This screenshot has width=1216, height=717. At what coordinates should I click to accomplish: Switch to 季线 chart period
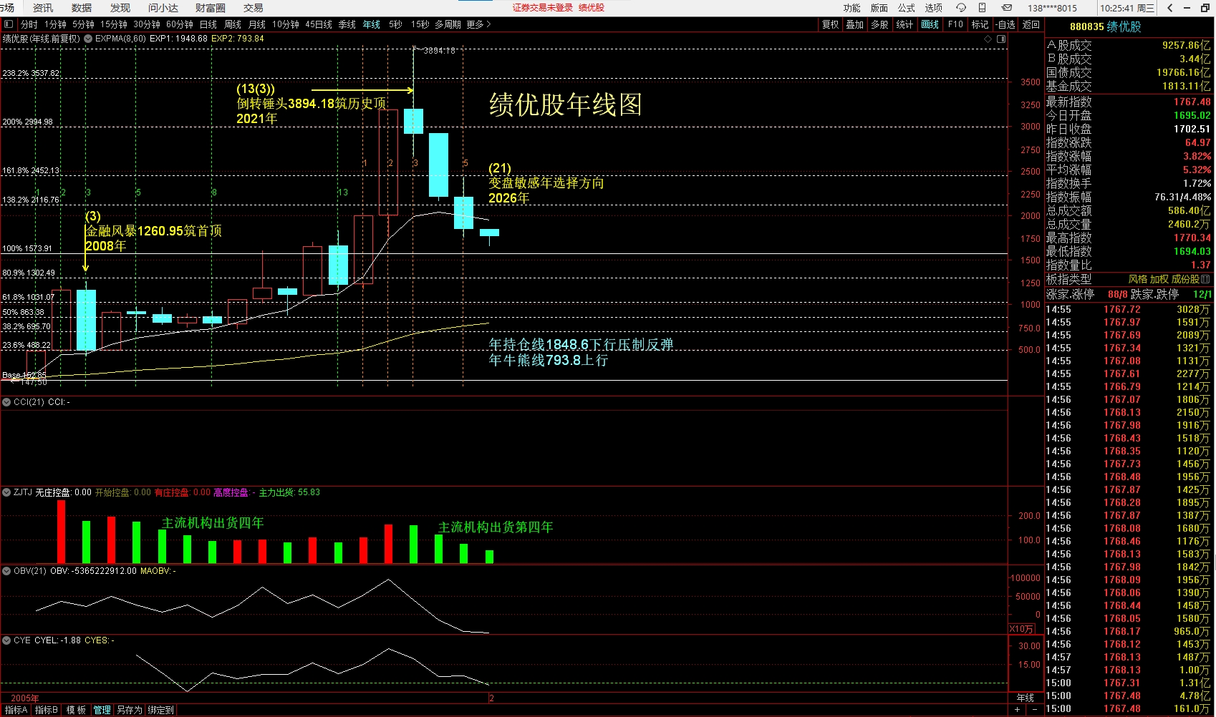pyautogui.click(x=347, y=24)
